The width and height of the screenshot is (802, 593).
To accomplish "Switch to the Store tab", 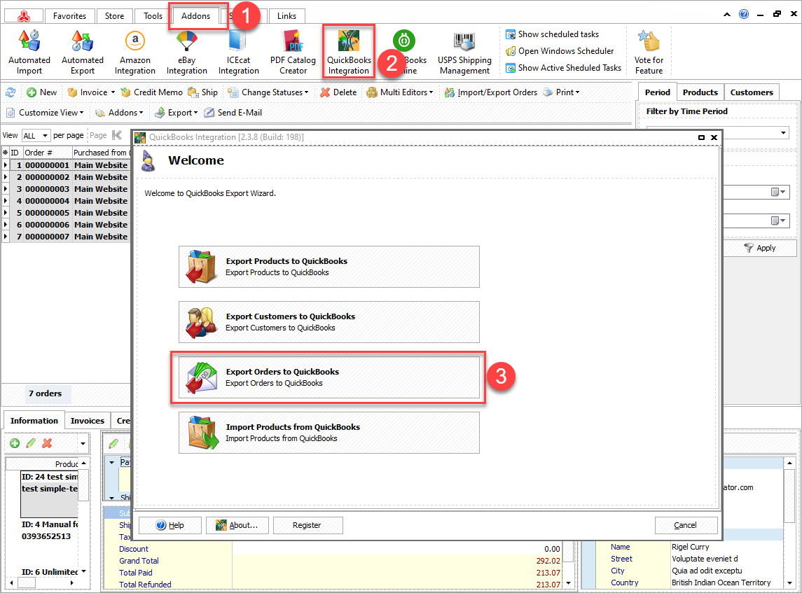I will point(115,16).
